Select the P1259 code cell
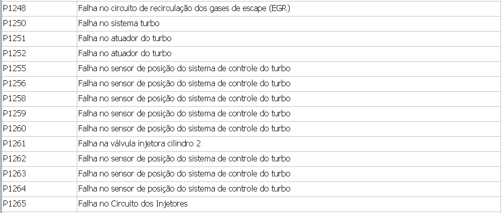The width and height of the screenshot is (503, 213). click(x=15, y=114)
